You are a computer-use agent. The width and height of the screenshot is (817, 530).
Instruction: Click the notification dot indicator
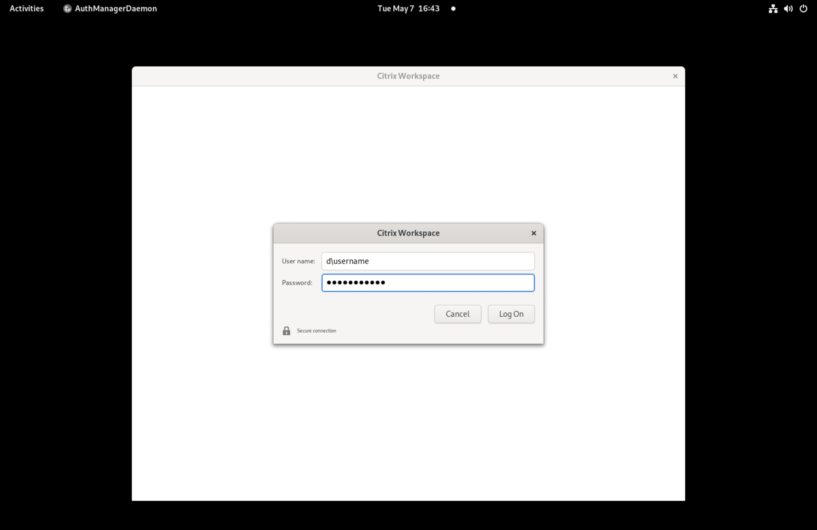pyautogui.click(x=453, y=9)
